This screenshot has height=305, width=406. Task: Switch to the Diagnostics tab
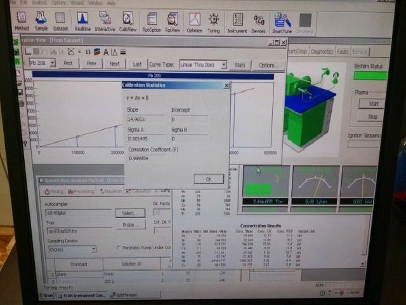pyautogui.click(x=322, y=52)
